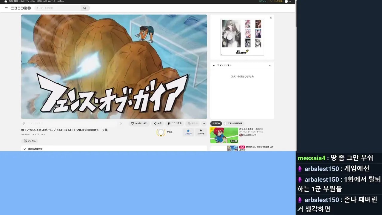Click the video player area
The width and height of the screenshot is (382, 215).
pyautogui.click(x=114, y=67)
